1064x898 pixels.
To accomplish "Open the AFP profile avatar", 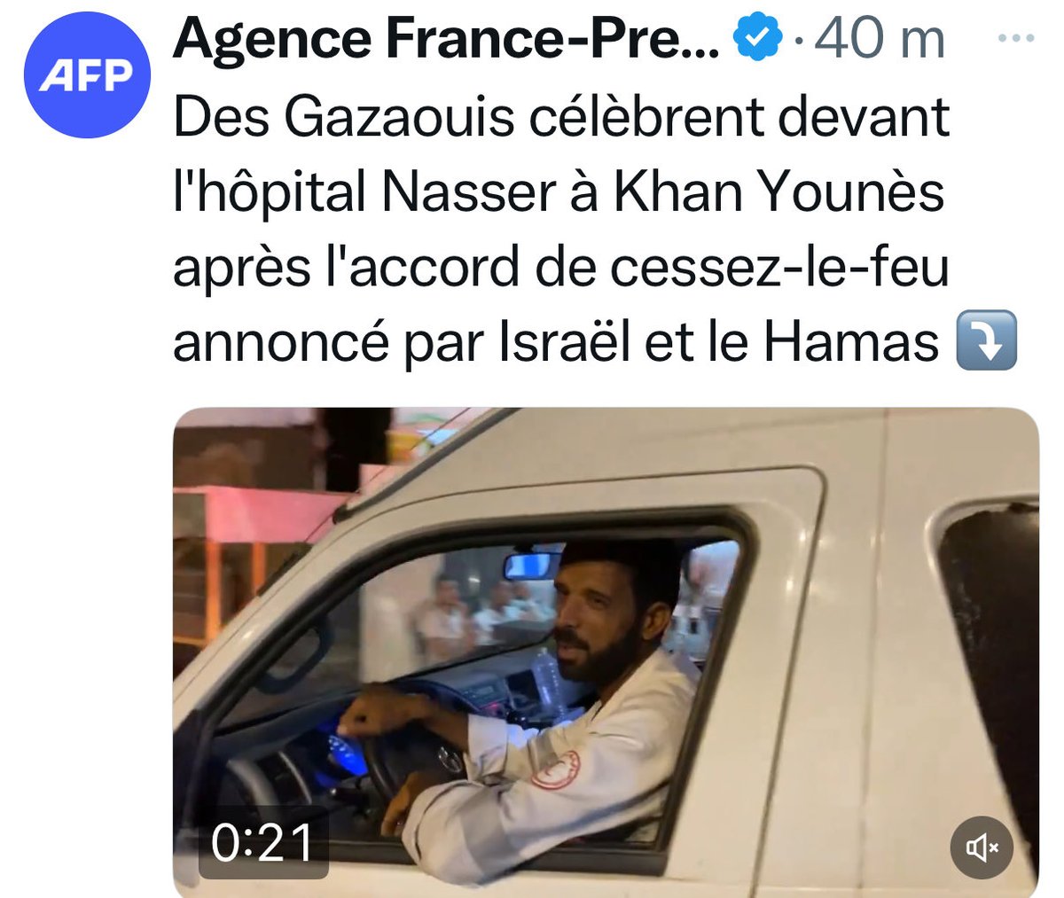I will tap(85, 75).
